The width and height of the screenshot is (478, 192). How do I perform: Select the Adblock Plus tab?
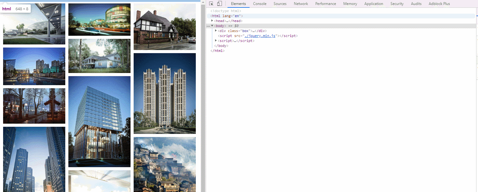point(439,4)
